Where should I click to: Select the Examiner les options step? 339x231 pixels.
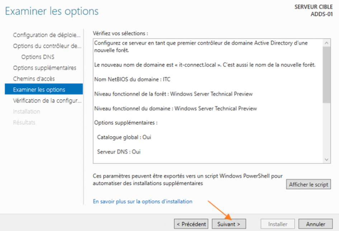44,89
